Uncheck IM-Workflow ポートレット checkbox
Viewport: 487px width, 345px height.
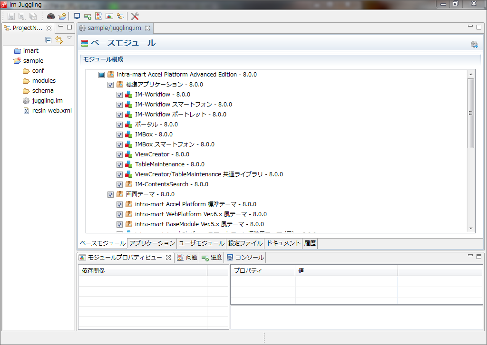coord(119,115)
